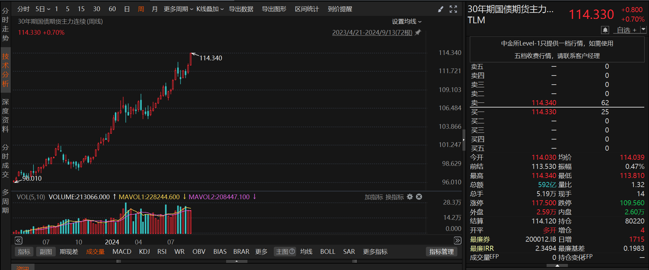This screenshot has width=649, height=270.
Task: Select the 5-minute period
Action: pos(68,9)
